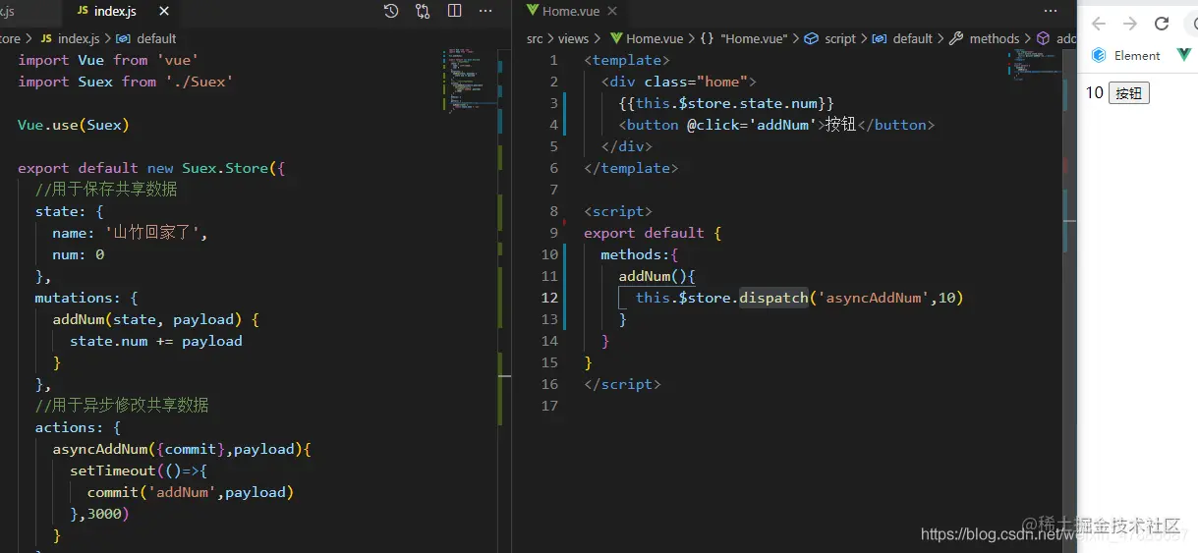Viewport: 1198px width, 553px height.
Task: Open the Element bookmark
Action: [1126, 55]
